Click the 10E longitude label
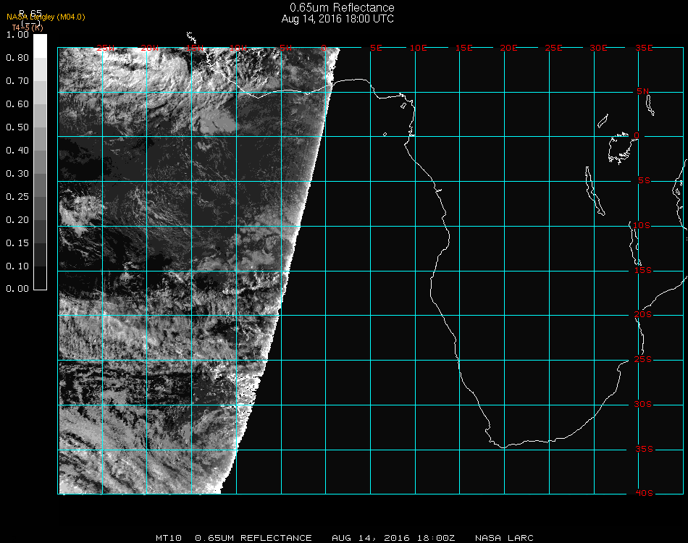Viewport: 688px width, 543px height. pos(418,48)
